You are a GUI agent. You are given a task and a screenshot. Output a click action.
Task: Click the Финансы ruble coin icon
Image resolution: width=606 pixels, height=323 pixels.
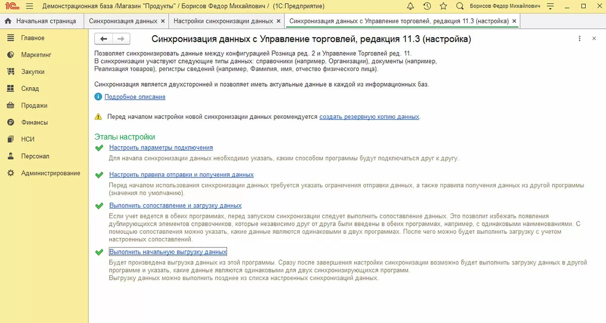coord(10,122)
